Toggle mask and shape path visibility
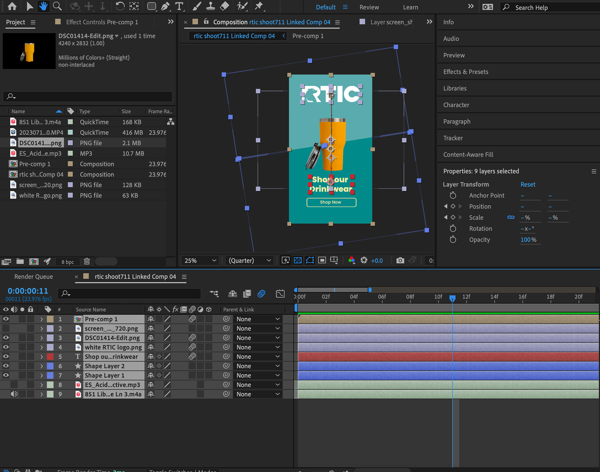This screenshot has width=600, height=472. pyautogui.click(x=310, y=260)
